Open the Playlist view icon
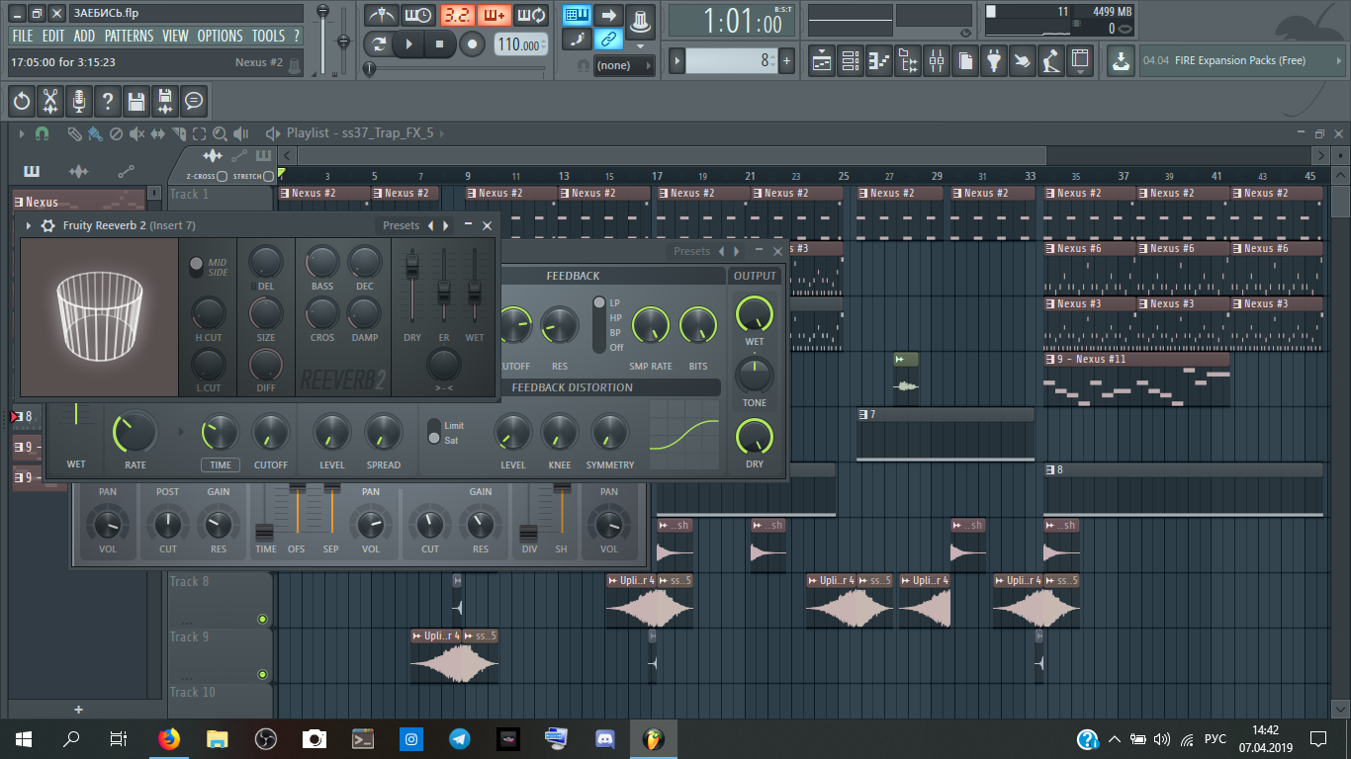 click(821, 61)
